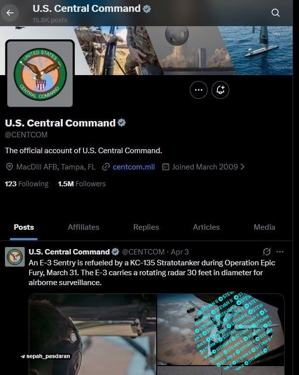Open the Articles tab
The image size is (299, 375).
206,227
